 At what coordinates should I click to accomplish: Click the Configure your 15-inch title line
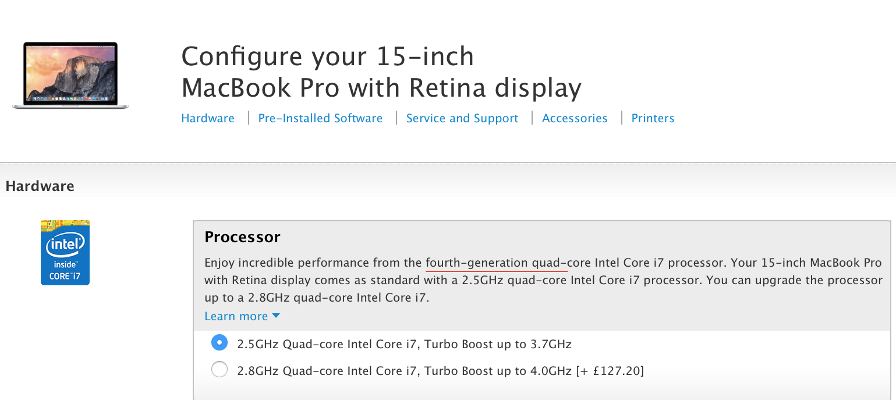328,56
